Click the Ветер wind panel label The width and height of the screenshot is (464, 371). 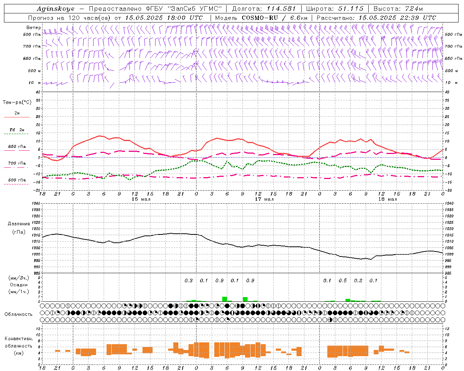click(x=33, y=28)
